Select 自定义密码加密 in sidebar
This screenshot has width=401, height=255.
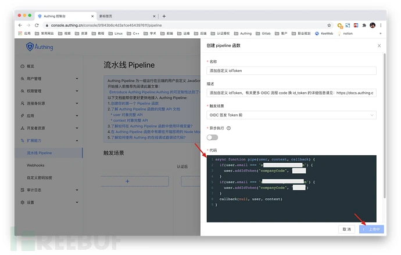coord(40,177)
